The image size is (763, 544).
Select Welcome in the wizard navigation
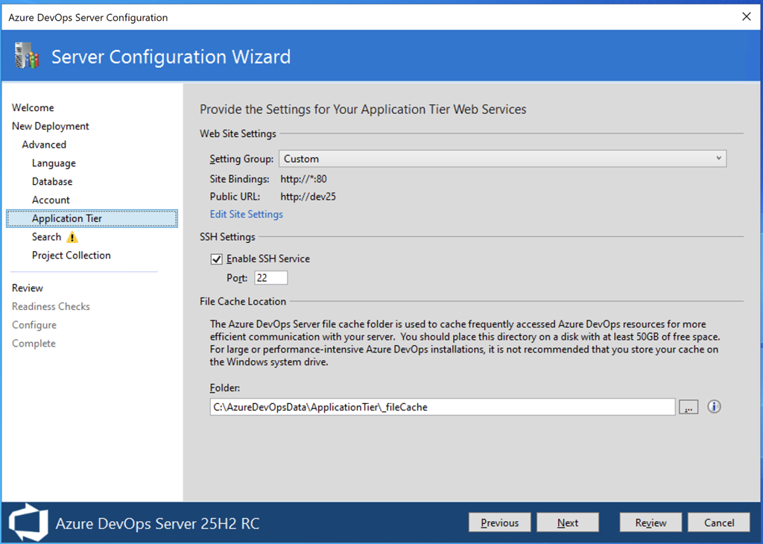coord(33,108)
